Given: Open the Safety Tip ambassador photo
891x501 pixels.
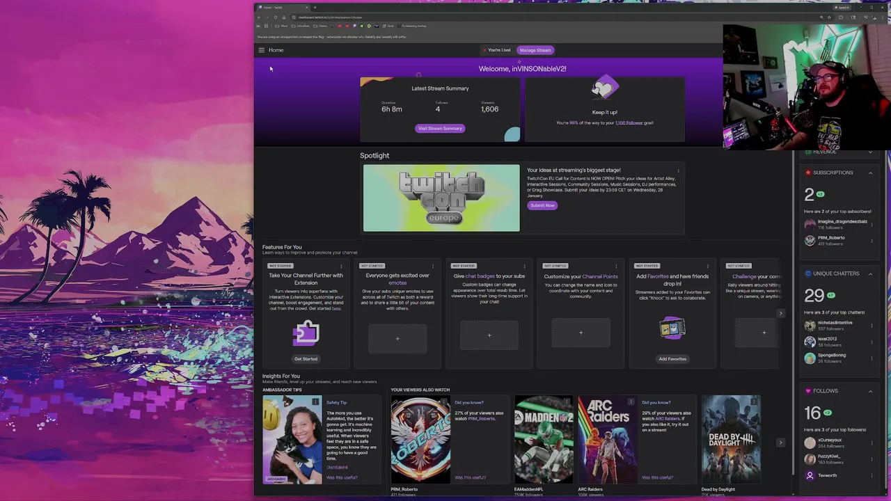Looking at the screenshot, I should 292,439.
